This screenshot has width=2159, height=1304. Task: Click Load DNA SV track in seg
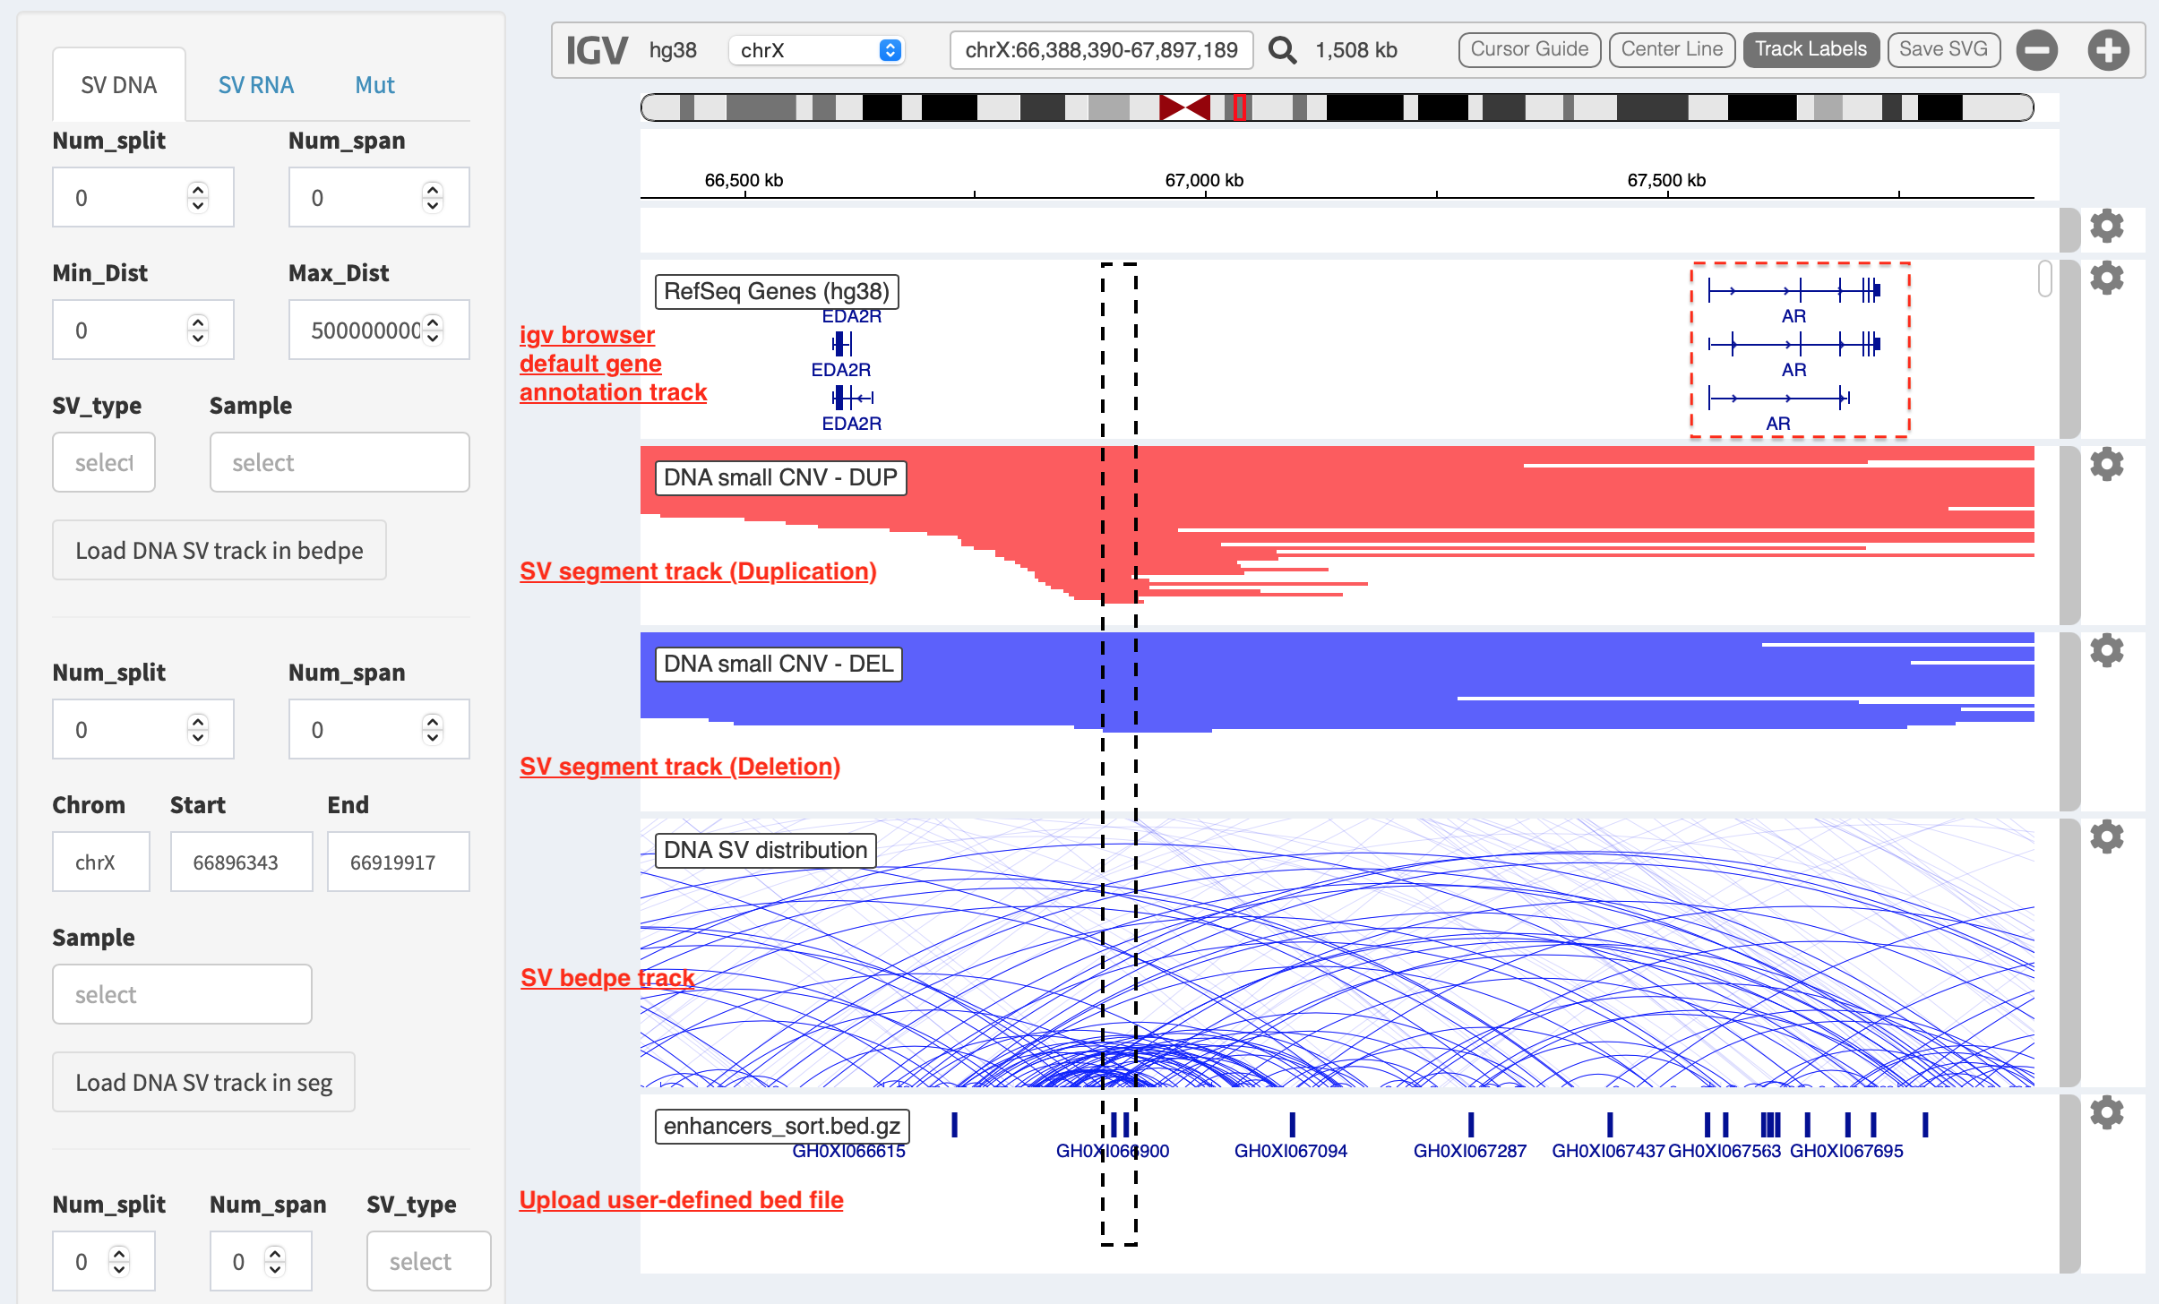tap(203, 1082)
